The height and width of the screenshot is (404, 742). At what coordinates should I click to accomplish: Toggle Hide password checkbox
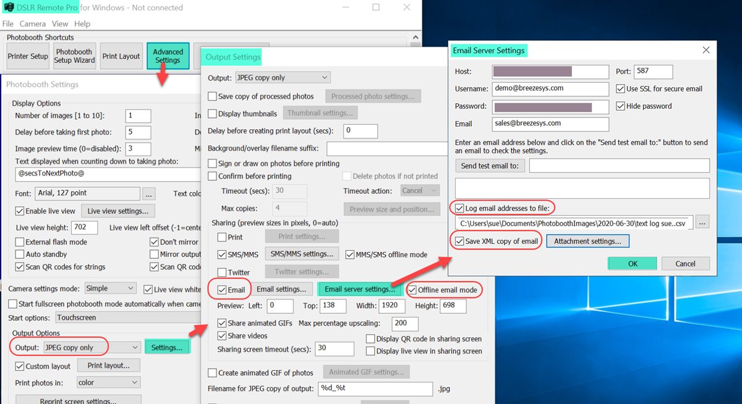click(621, 106)
